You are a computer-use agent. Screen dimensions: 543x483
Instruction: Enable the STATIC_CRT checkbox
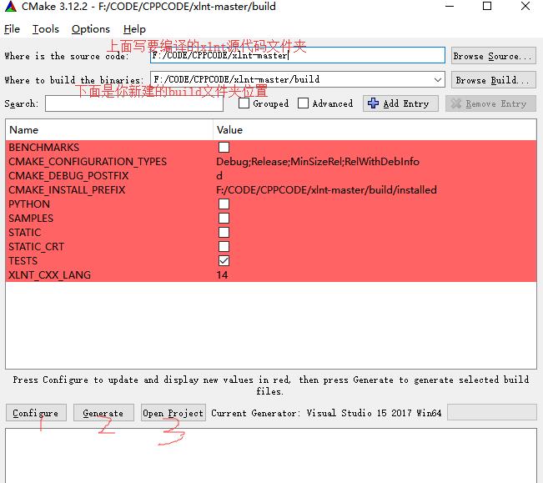point(224,247)
